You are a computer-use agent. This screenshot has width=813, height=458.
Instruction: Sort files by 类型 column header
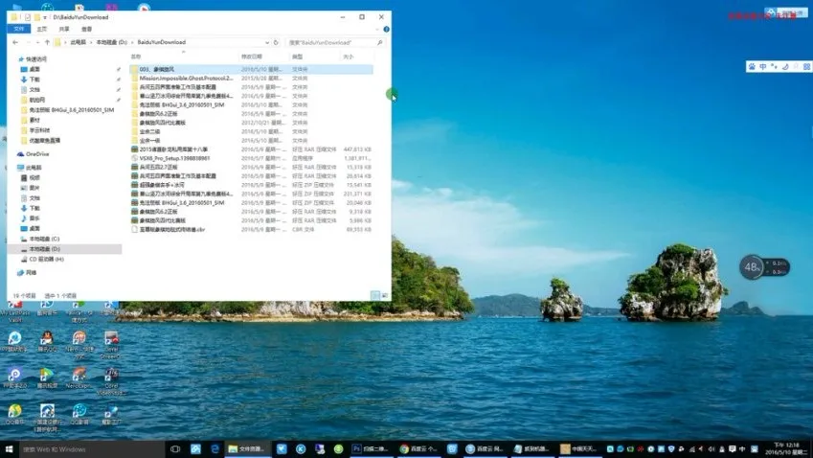[x=299, y=57]
